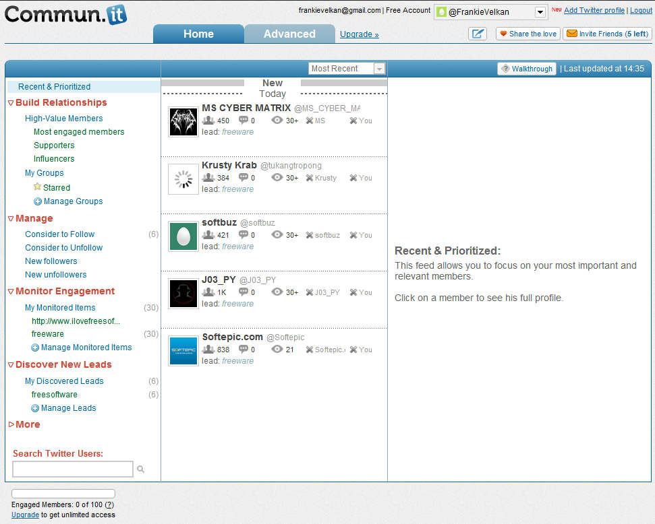The width and height of the screenshot is (655, 524).
Task: Click eye icon in Softepic.com row
Action: click(277, 349)
